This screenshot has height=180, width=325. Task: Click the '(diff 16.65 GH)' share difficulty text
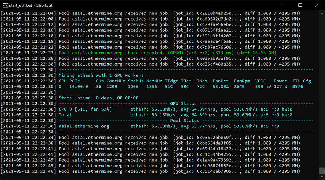[257, 53]
